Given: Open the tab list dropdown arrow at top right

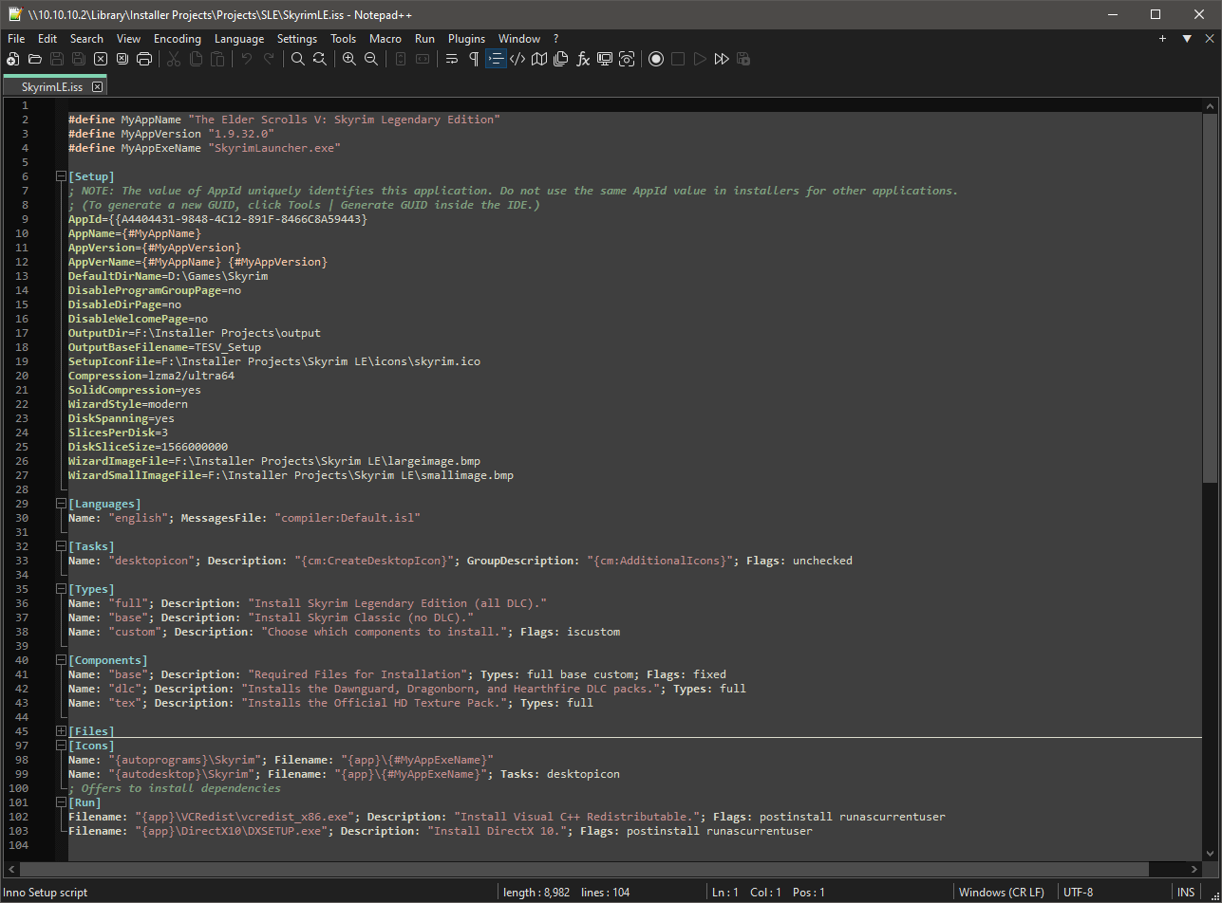Looking at the screenshot, I should point(1187,39).
